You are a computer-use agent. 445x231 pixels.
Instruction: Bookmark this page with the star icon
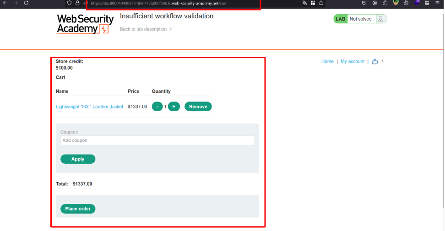(321, 3)
